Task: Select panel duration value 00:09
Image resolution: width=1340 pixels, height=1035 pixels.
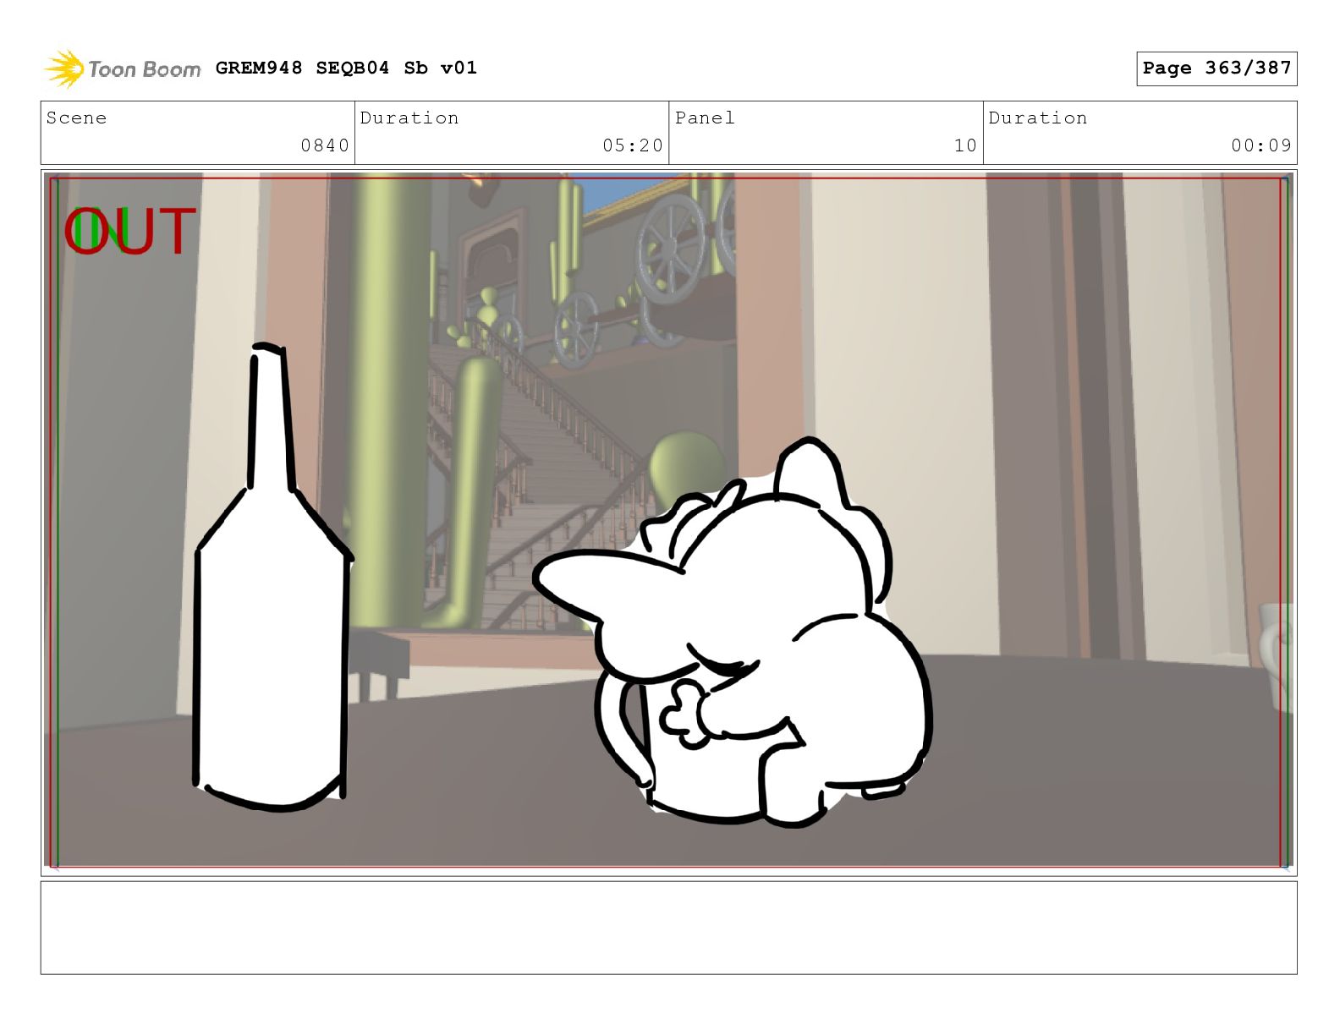Action: pyautogui.click(x=1261, y=145)
